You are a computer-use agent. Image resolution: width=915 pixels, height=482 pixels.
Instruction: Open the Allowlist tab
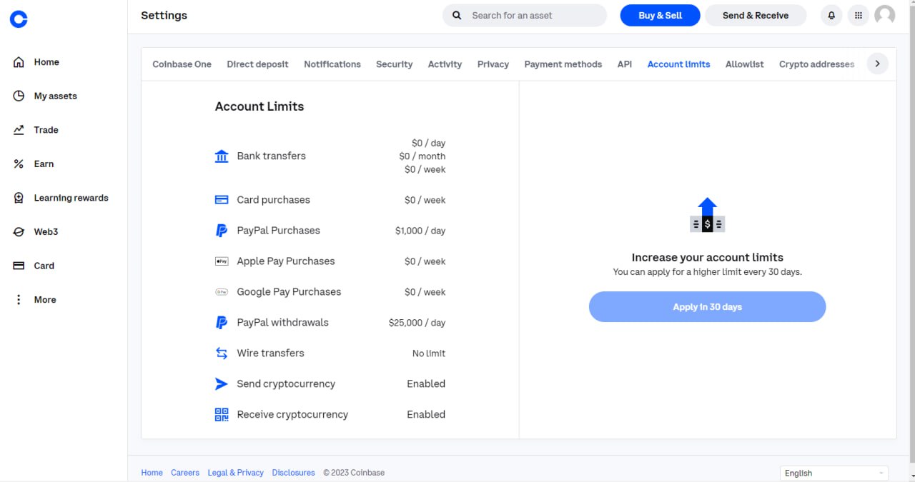[x=744, y=64]
